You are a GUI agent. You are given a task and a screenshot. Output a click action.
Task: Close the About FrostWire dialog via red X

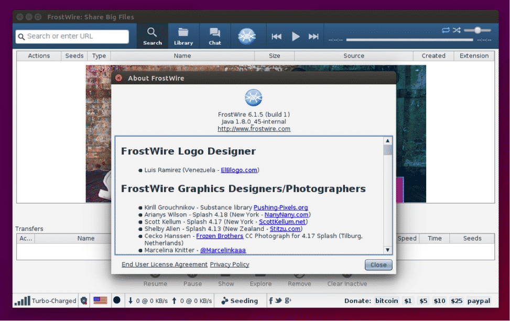(x=118, y=78)
